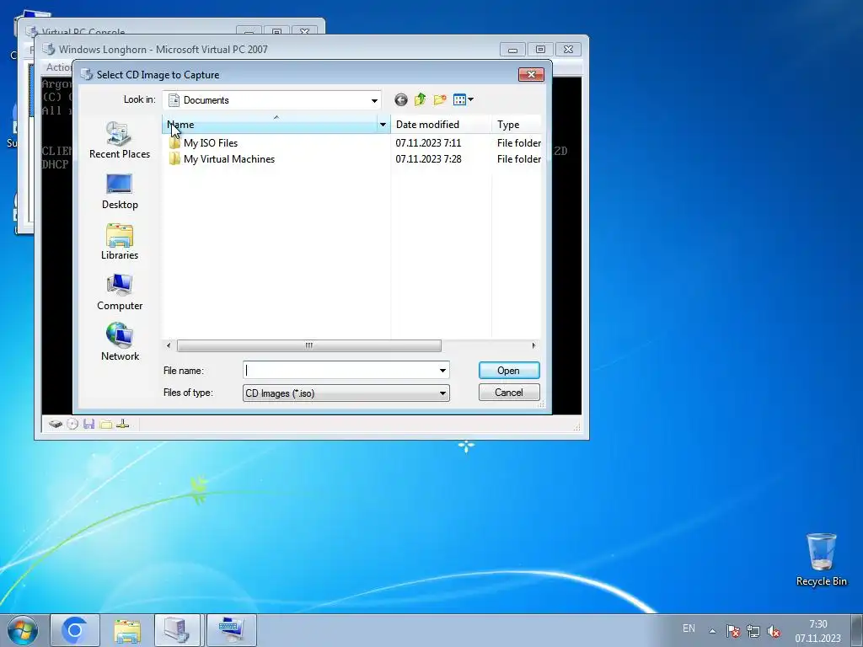Maximize the Windows Longhorn Virtual PC window
The image size is (863, 647).
(540, 50)
